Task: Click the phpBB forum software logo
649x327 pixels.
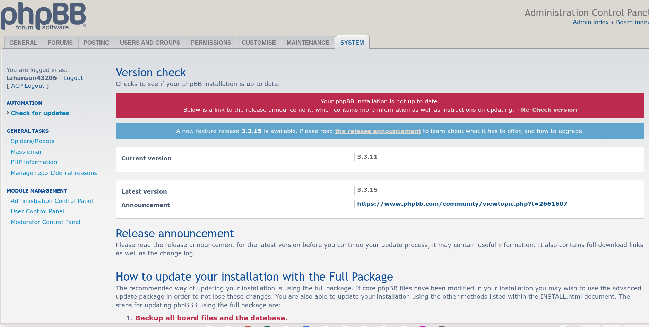Action: pos(43,16)
